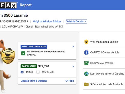Click the Commercial Vehicle truck icon
Viewport: 125px width, 94px height.
tap(86, 63)
